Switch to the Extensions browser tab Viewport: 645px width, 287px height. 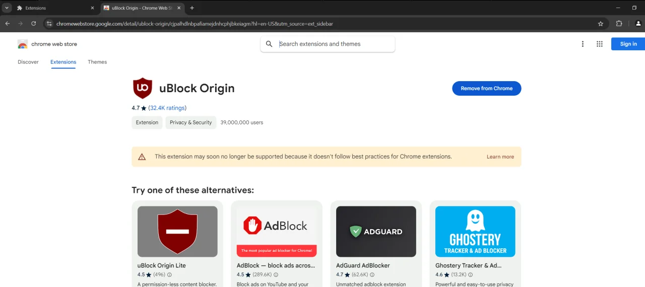coord(55,8)
